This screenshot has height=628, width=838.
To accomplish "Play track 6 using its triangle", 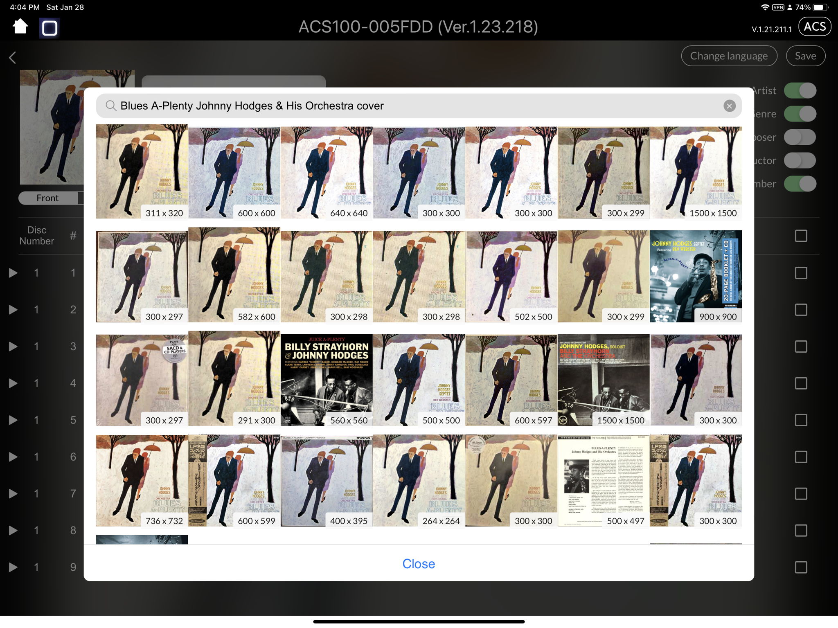I will [13, 457].
